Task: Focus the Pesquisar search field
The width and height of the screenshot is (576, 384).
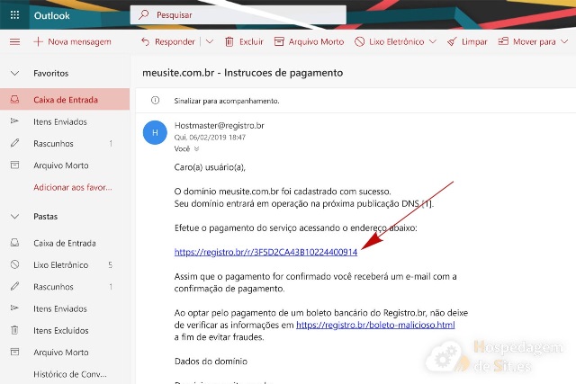Action: coord(238,15)
